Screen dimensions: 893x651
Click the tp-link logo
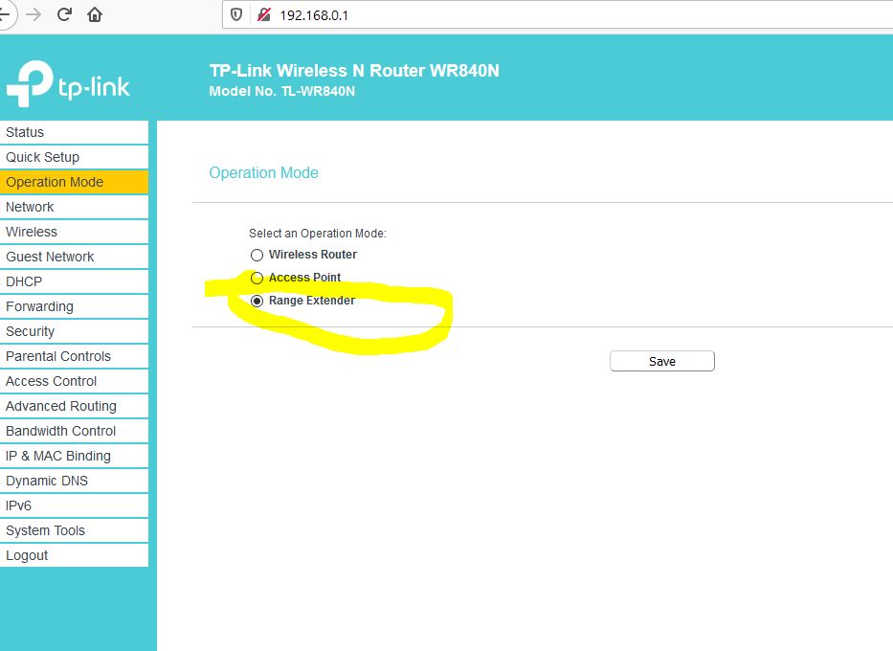(x=68, y=83)
